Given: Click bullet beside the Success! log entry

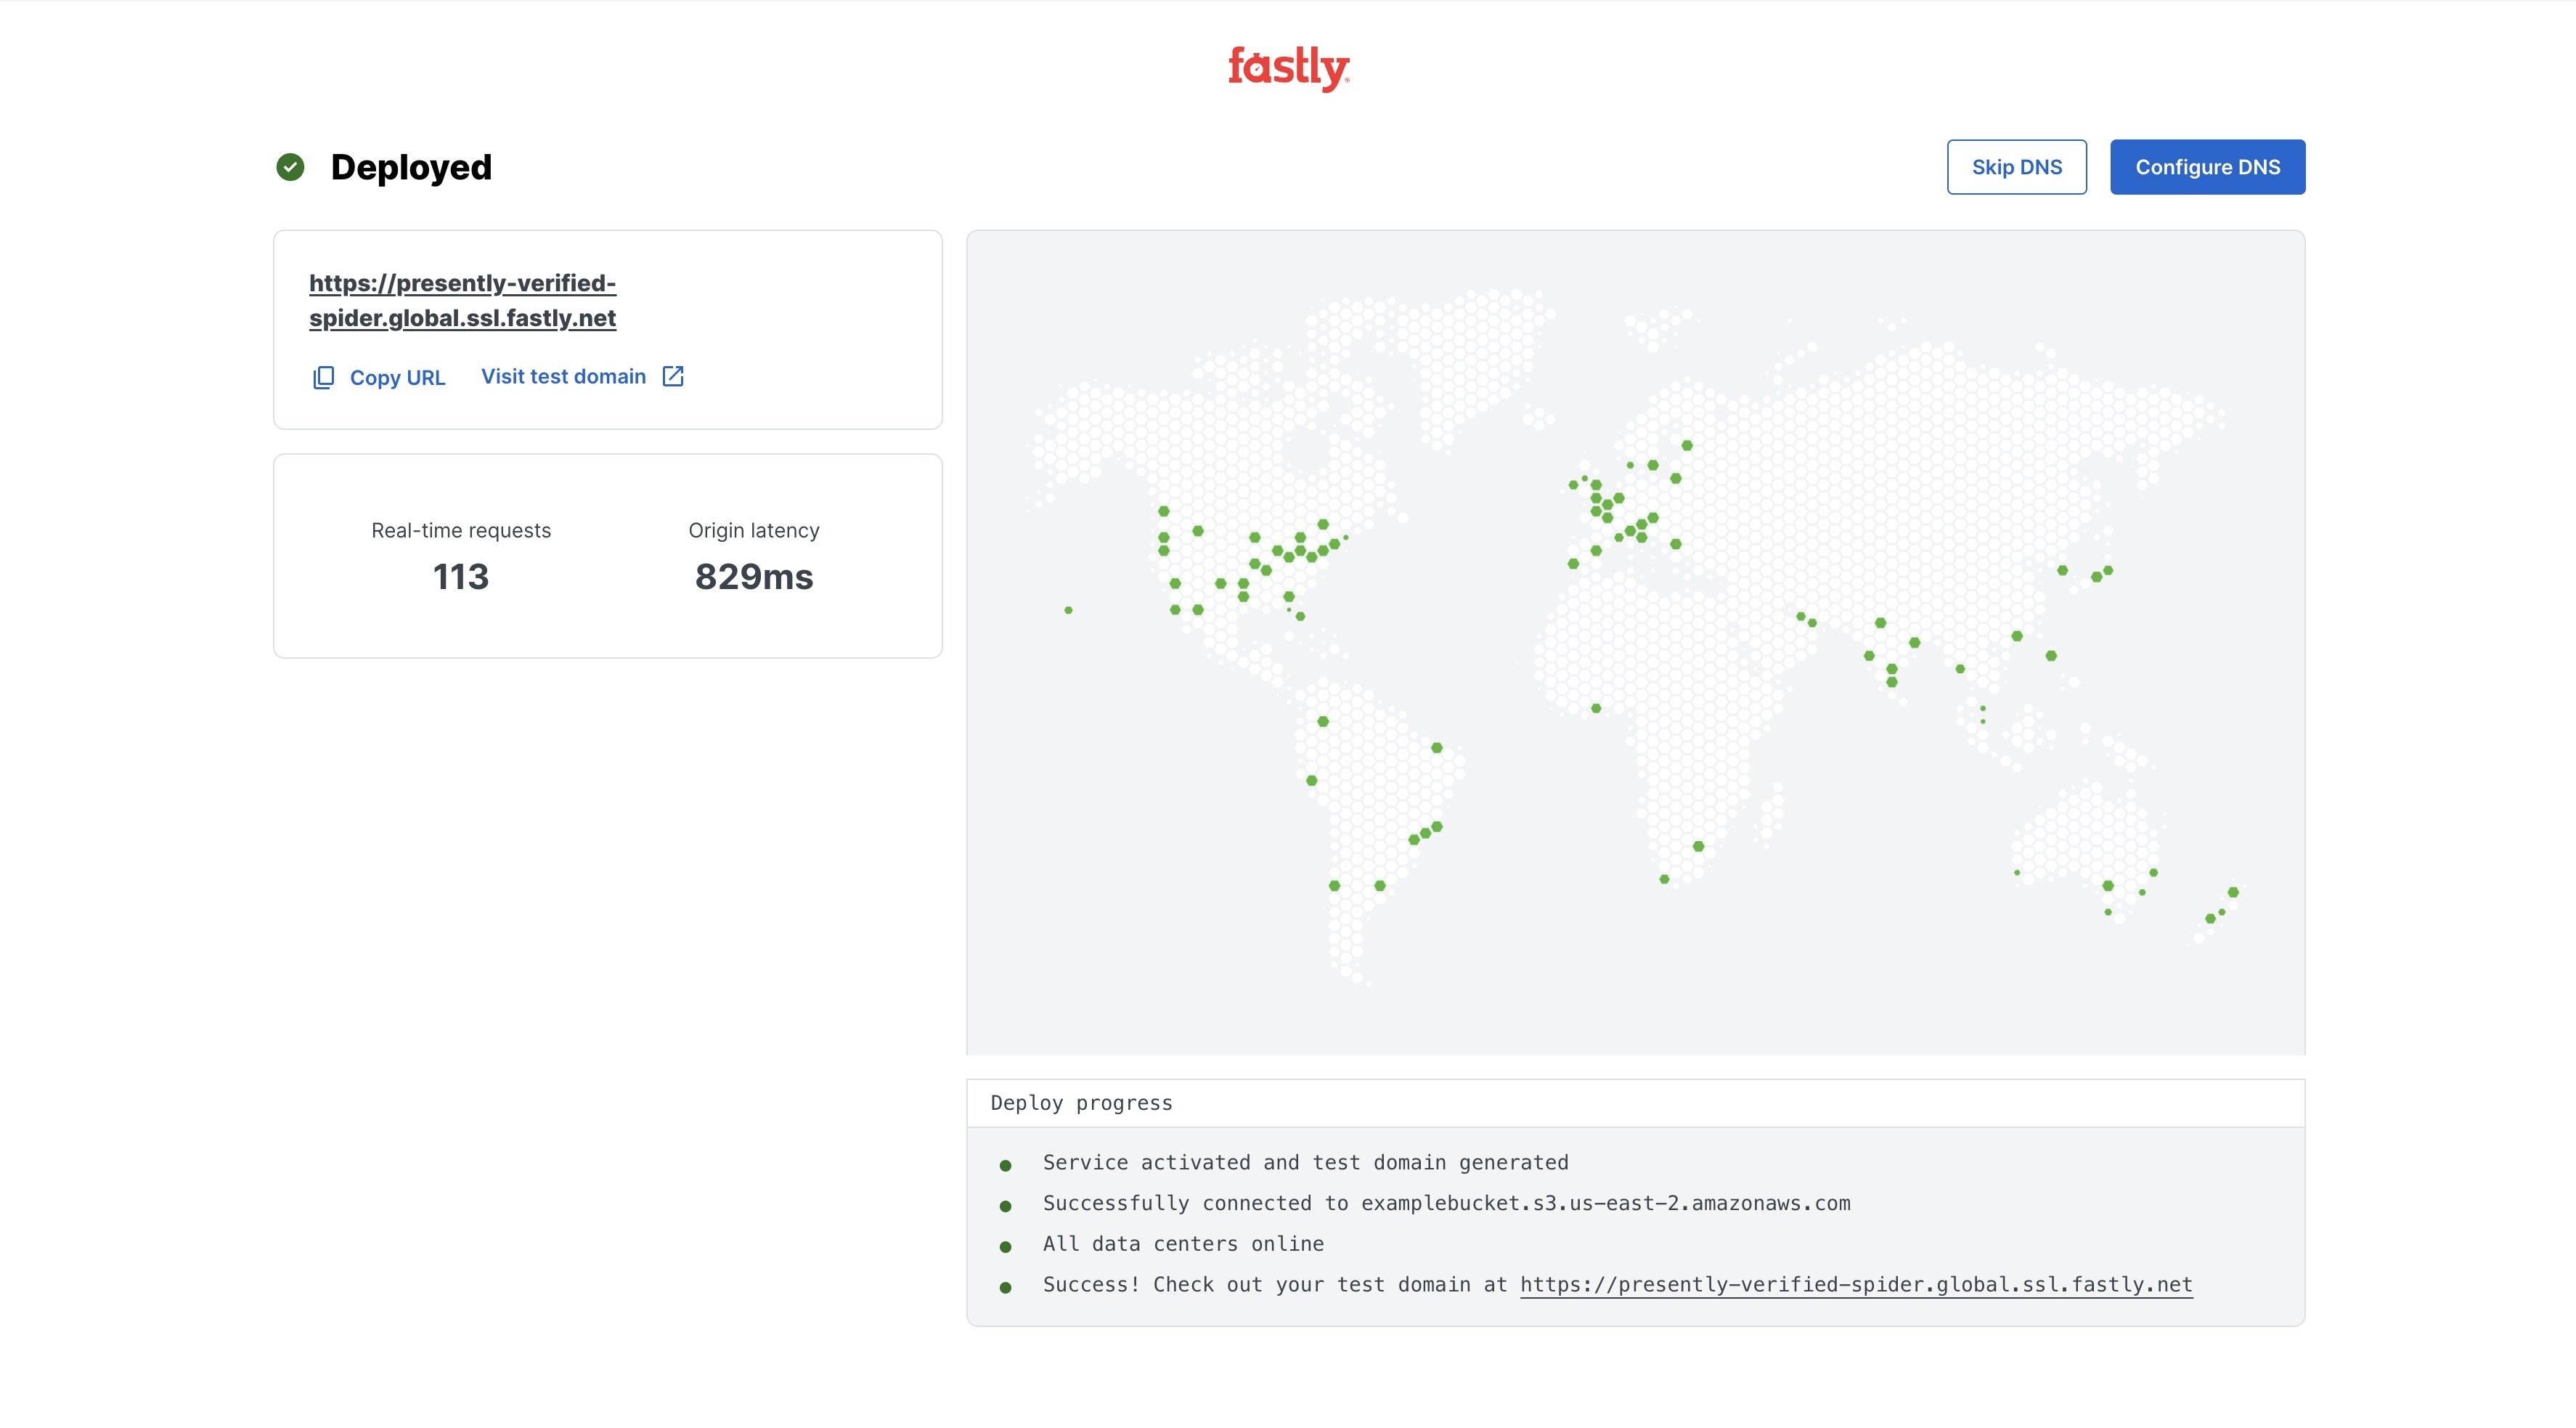Looking at the screenshot, I should coord(1005,1287).
